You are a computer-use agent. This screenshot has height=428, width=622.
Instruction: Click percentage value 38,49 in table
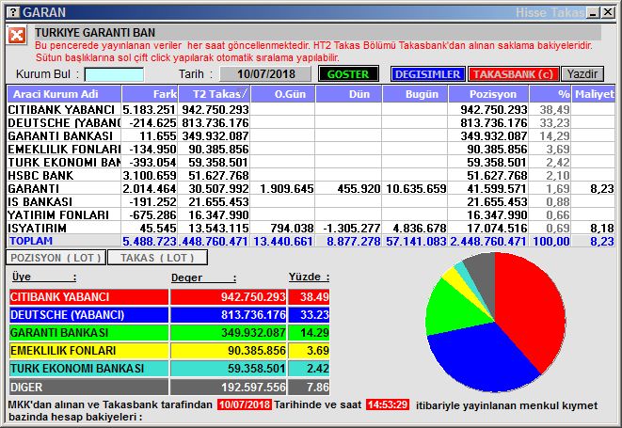coord(554,109)
